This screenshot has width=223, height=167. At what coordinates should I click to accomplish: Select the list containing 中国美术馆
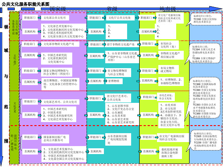(x=58, y=114)
